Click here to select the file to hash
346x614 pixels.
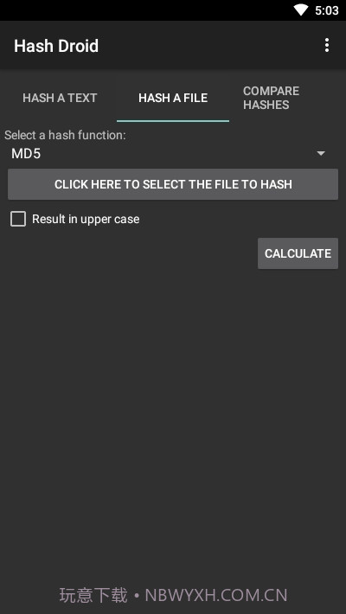[x=173, y=184]
